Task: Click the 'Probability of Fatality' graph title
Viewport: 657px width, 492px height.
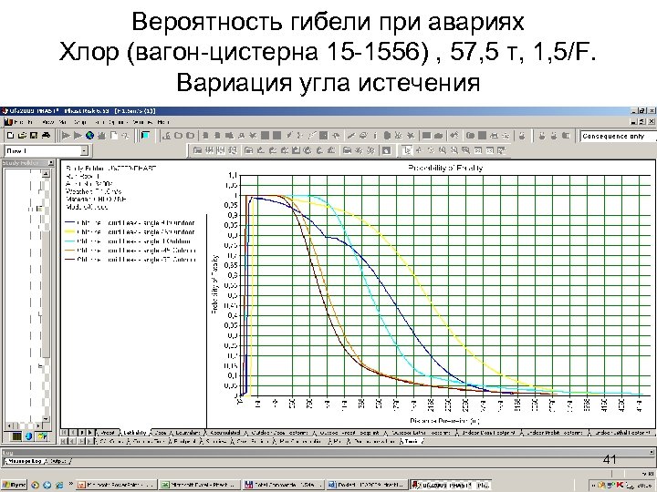Action: 445,169
